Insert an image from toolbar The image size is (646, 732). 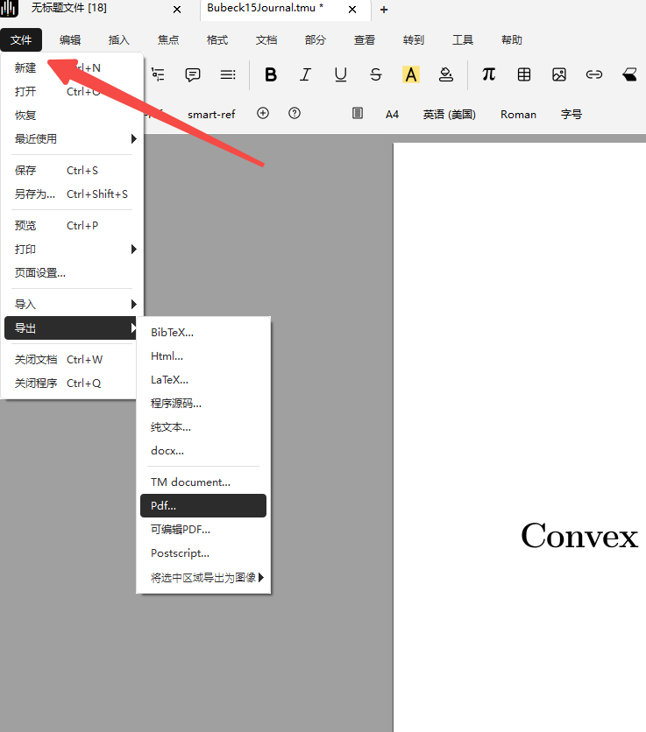[559, 75]
